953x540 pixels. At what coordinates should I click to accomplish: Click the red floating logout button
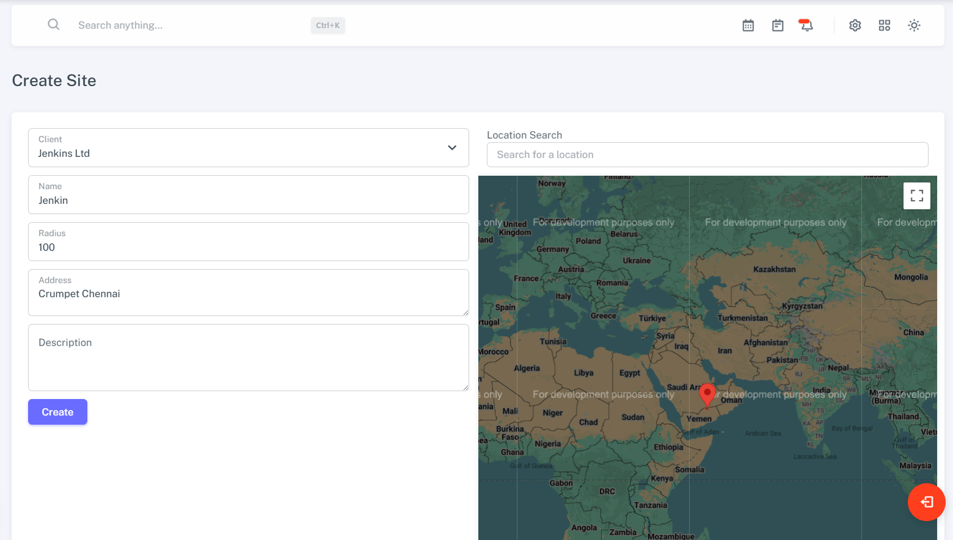(926, 502)
